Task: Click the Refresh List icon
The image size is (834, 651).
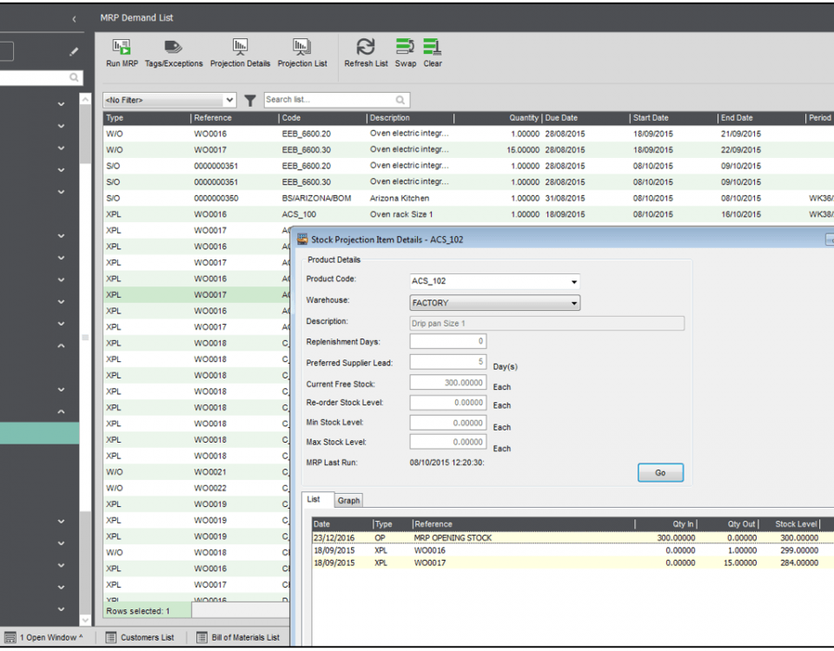Action: coord(366,47)
